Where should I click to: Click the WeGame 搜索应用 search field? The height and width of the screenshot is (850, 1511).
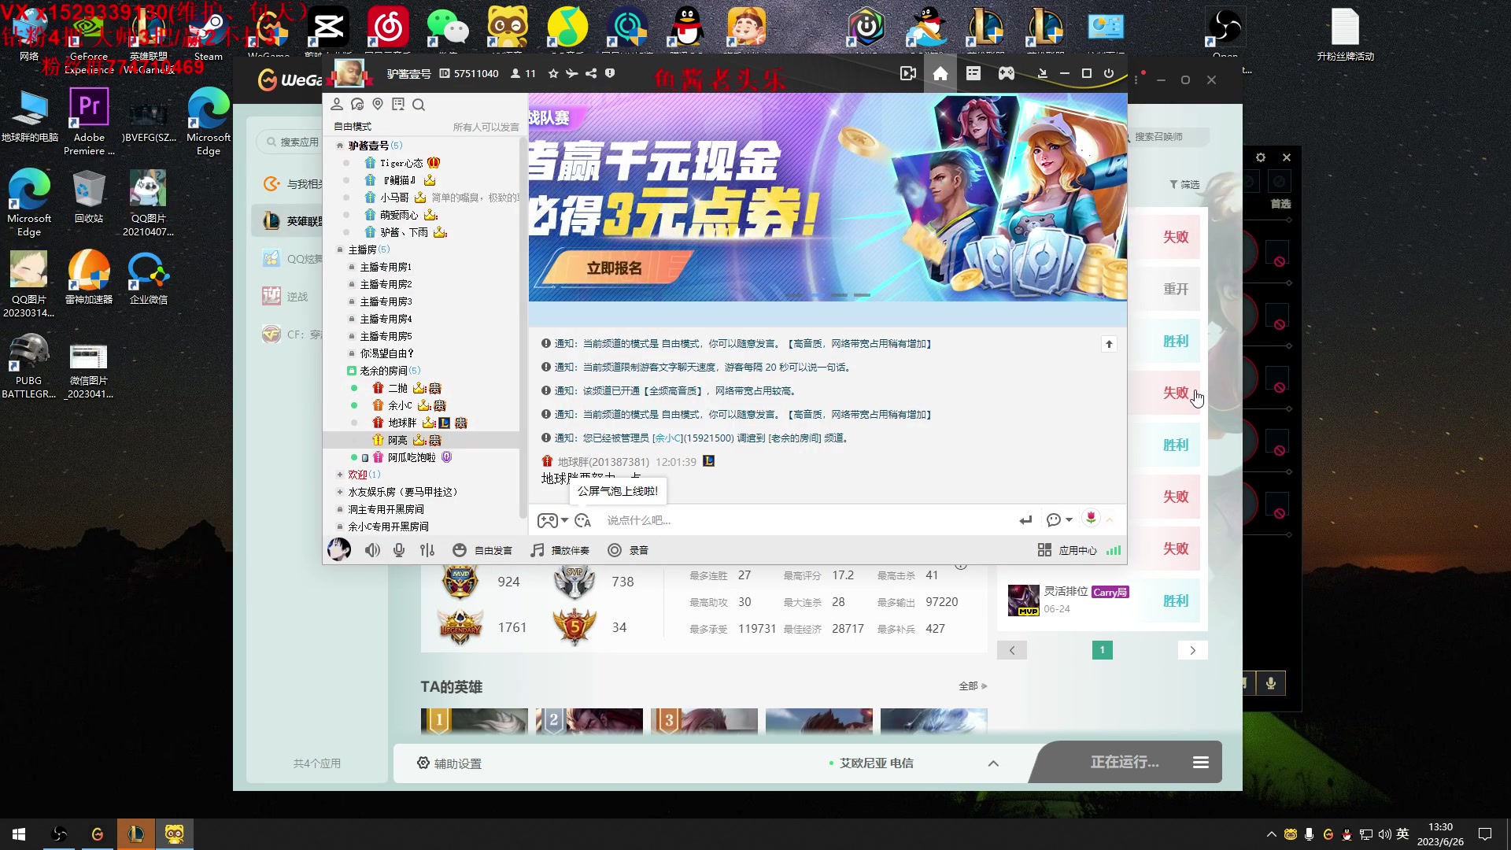290,142
